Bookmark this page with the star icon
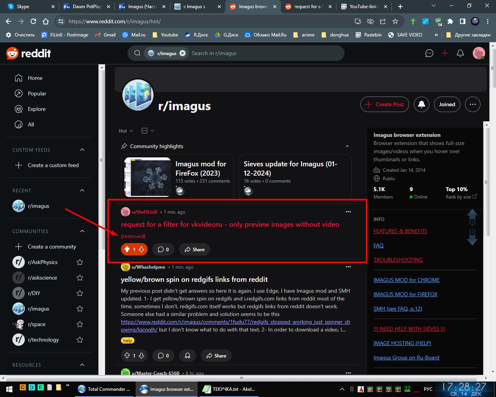Viewport: 496px width, 397px height. click(x=395, y=21)
